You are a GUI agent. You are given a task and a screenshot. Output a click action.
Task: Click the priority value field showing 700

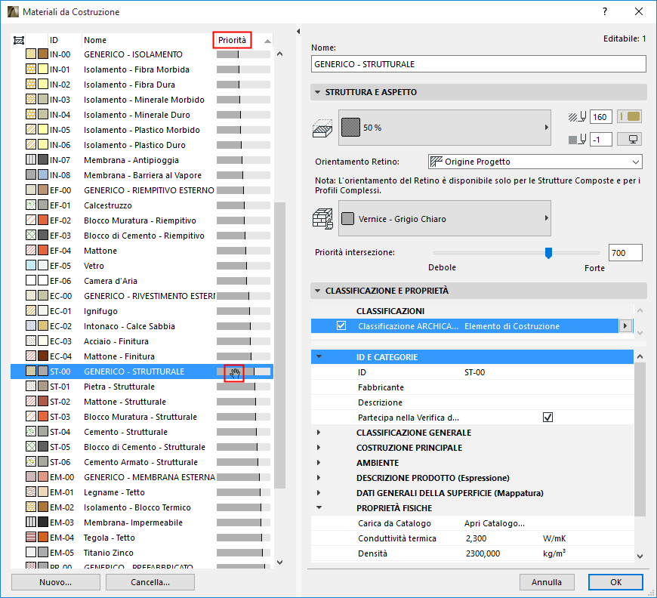click(x=625, y=253)
